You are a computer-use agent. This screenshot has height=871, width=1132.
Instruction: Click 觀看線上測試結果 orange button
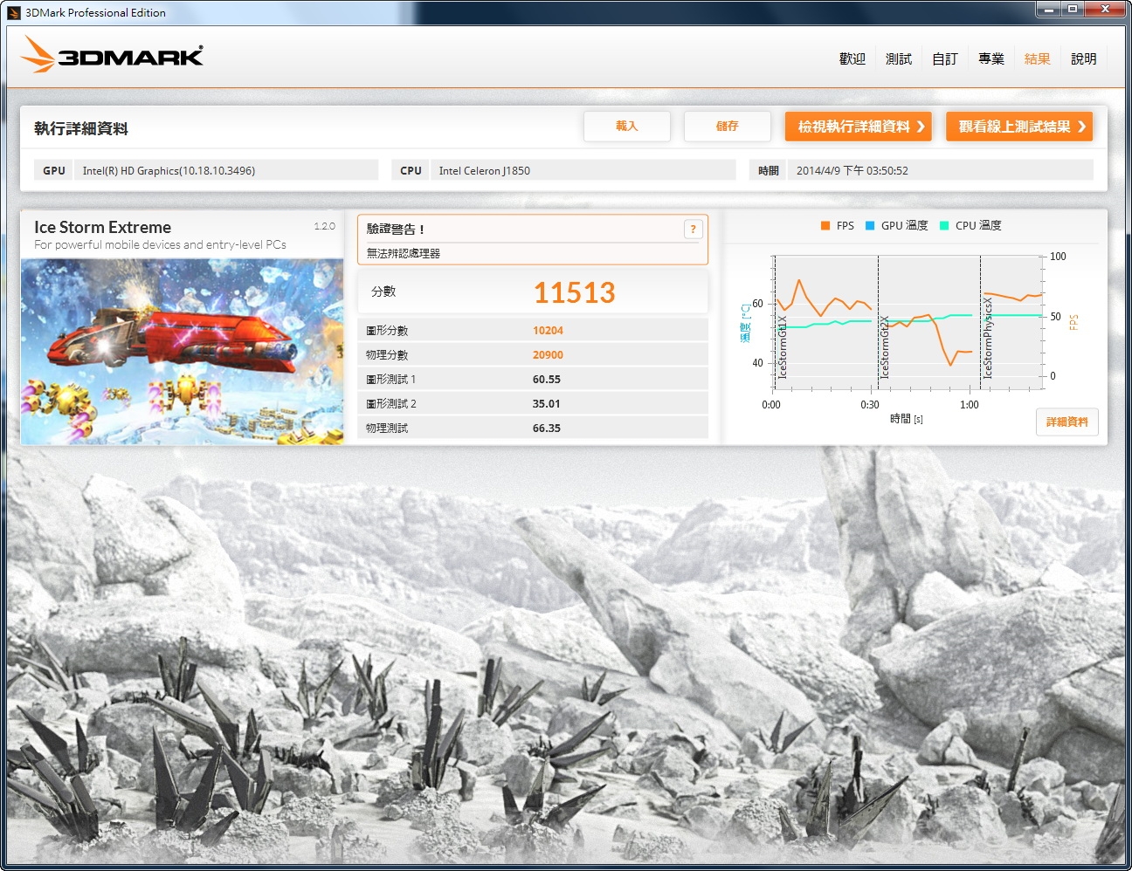pyautogui.click(x=1019, y=127)
